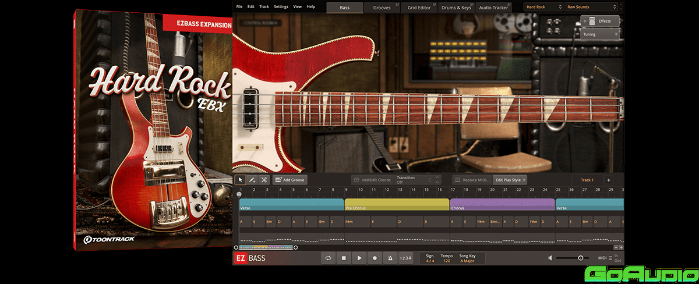The height and width of the screenshot is (284, 699).
Task: Click the record button
Action: (x=375, y=258)
